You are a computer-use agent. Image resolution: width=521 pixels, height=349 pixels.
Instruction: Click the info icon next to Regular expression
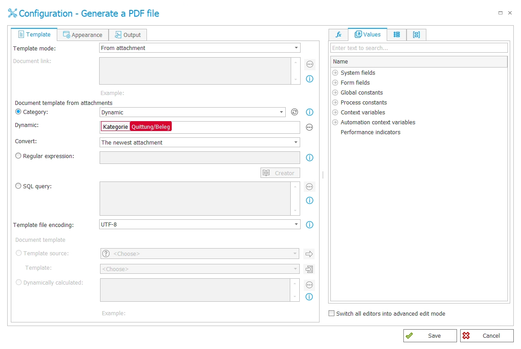coord(310,158)
